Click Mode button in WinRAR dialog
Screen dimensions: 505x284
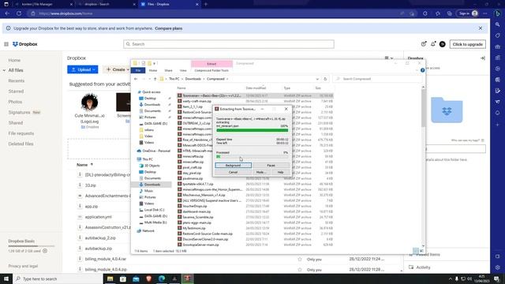(x=261, y=172)
